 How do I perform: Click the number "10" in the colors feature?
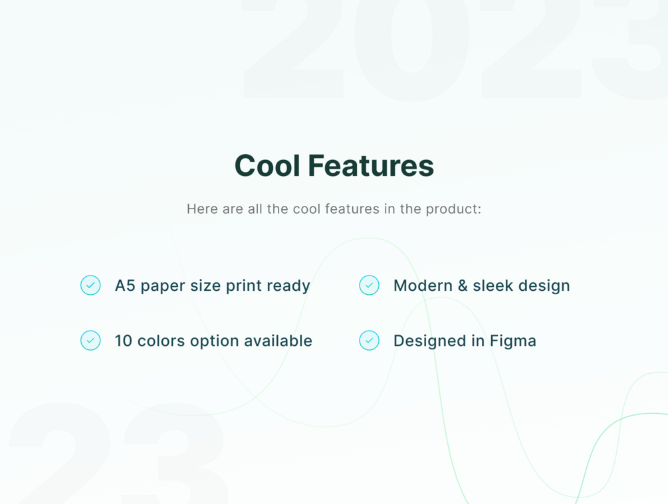point(123,341)
